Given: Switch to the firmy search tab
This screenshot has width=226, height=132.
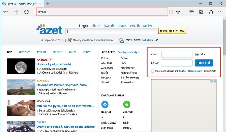Looking at the screenshot, I should [96, 26].
